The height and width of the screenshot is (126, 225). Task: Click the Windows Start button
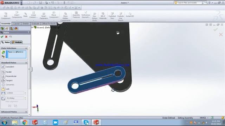click(4, 122)
